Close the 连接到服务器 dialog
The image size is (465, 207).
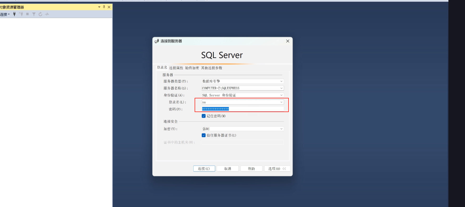tap(288, 41)
